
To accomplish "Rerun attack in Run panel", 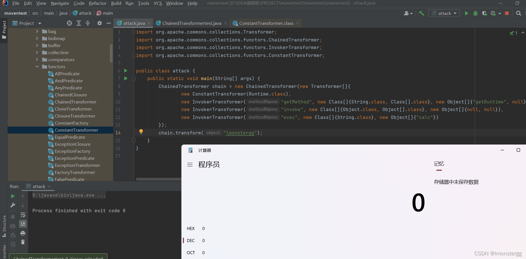I will [x=13, y=196].
